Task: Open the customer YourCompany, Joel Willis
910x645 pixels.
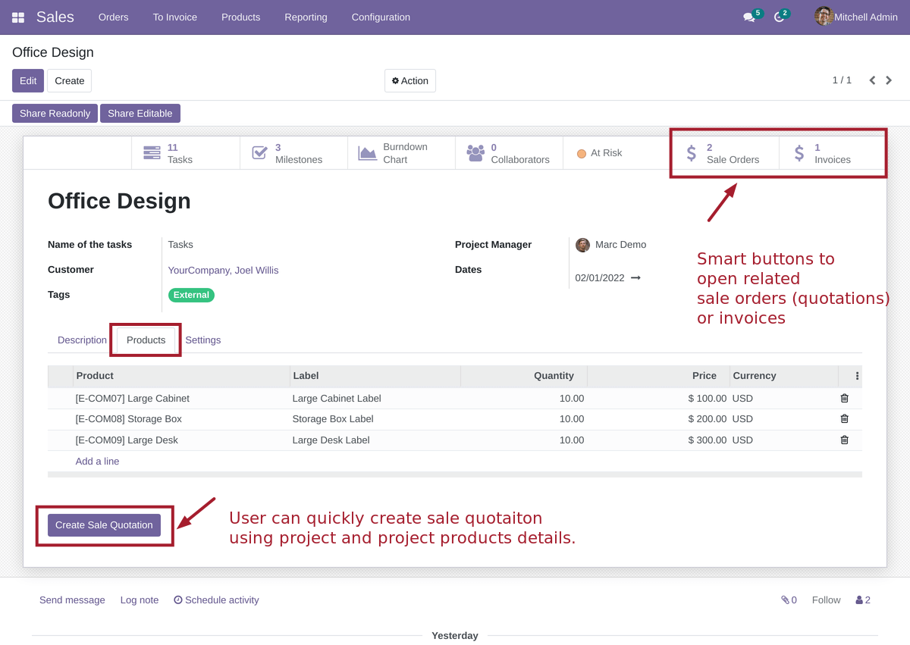Action: (223, 270)
